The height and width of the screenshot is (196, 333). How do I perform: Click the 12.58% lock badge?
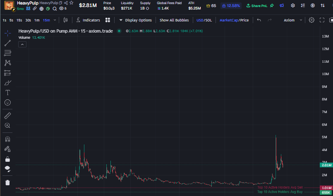coord(231,6)
